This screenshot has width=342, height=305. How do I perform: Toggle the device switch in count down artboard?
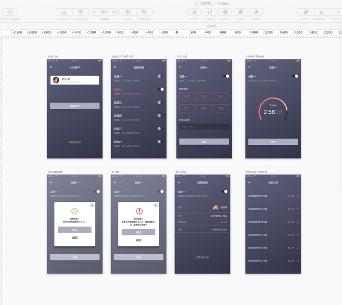(295, 76)
